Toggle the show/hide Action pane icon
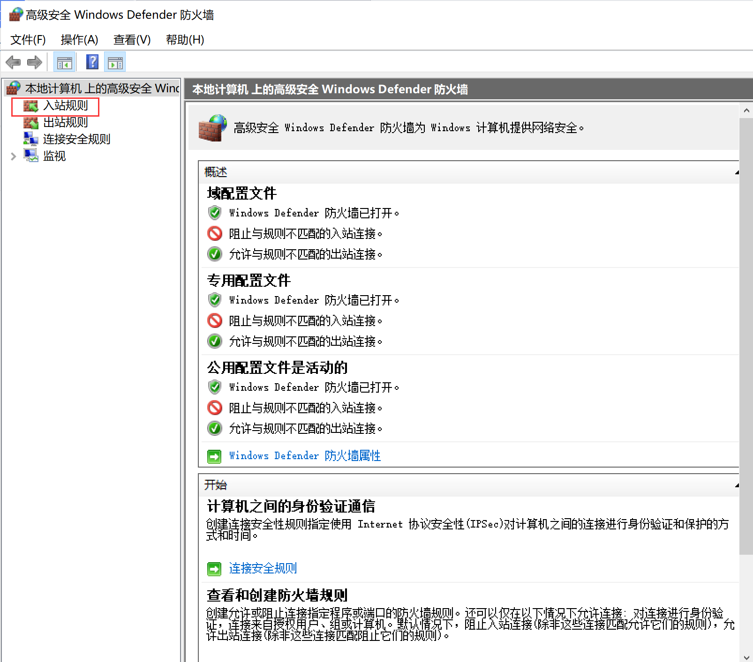This screenshot has width=753, height=662. pyautogui.click(x=115, y=62)
